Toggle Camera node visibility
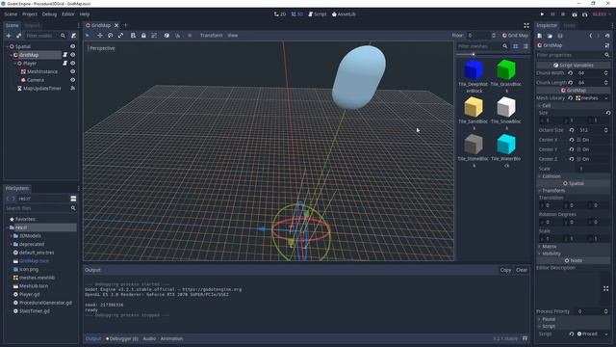 point(73,80)
